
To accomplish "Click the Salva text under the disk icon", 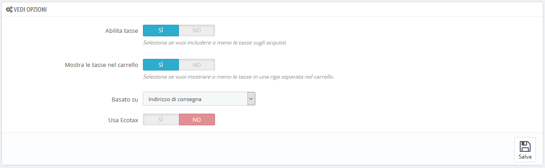I will point(525,157).
